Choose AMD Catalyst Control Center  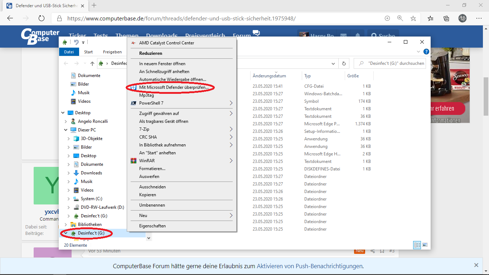point(182,43)
